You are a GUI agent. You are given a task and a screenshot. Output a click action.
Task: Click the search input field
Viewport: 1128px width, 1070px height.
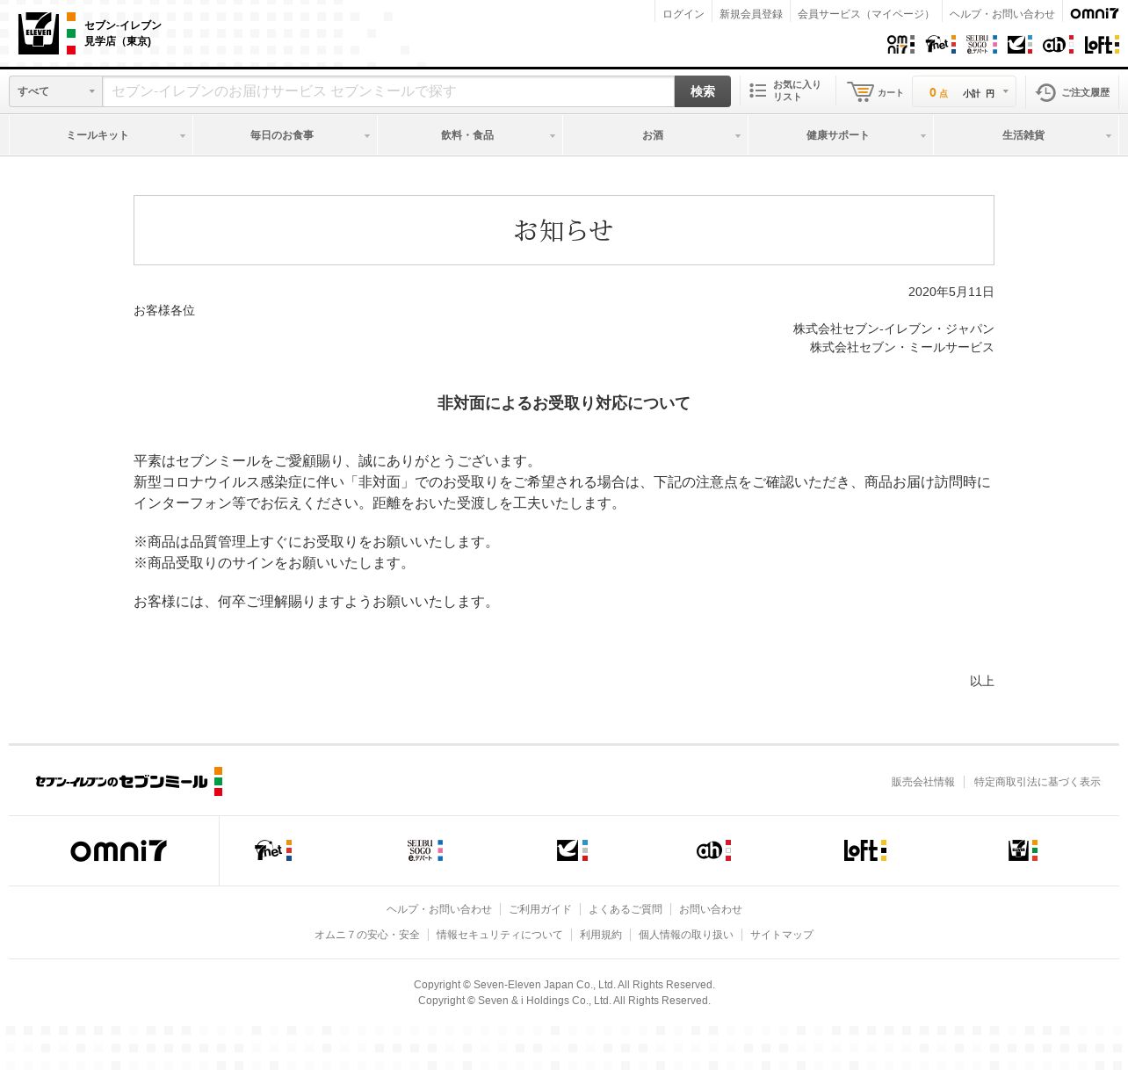(x=388, y=91)
